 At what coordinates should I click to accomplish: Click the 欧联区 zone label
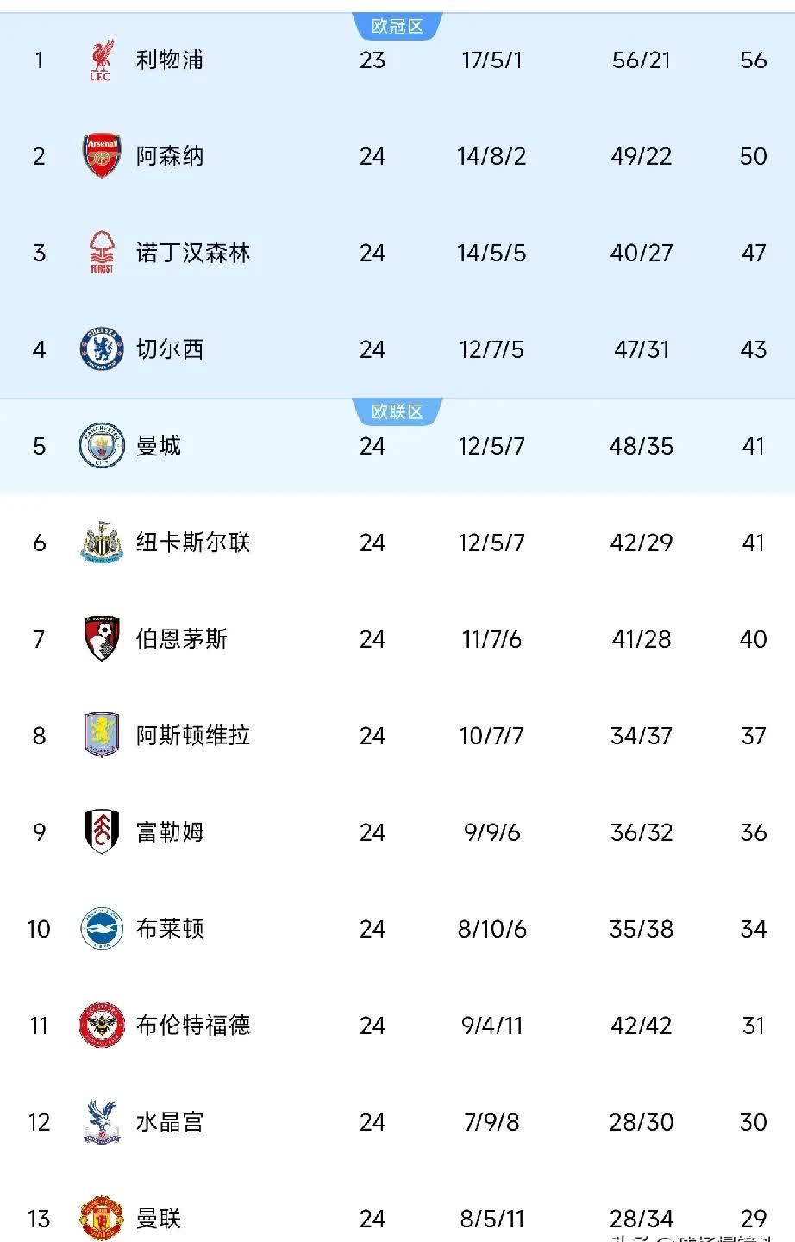(397, 411)
